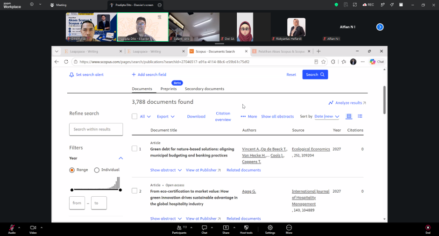Click the right handle of year slider

(x=120, y=190)
